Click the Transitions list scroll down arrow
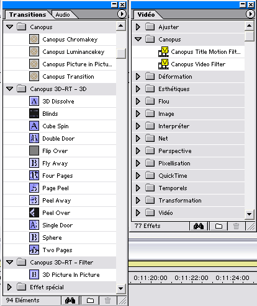 (120, 288)
